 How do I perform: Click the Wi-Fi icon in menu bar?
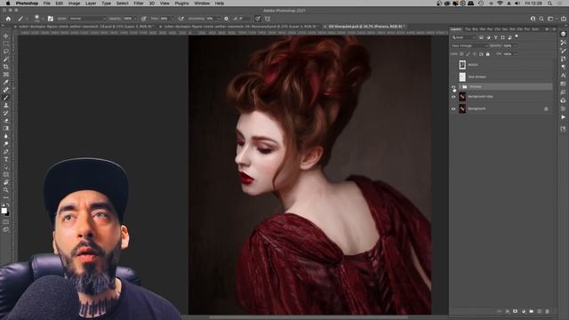pyautogui.click(x=500, y=4)
